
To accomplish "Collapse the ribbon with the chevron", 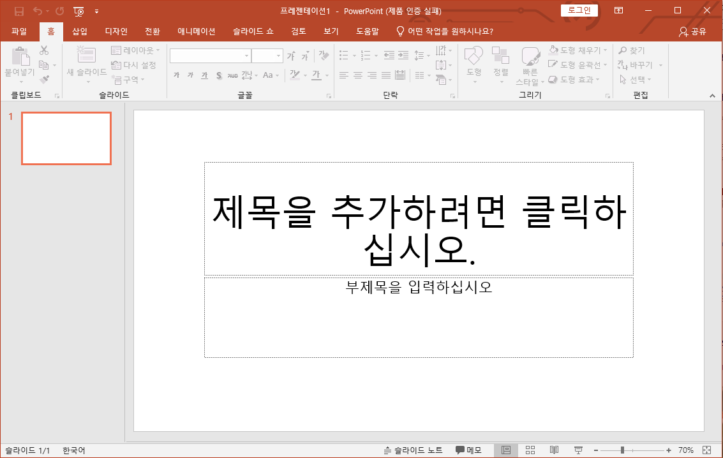I will (712, 96).
